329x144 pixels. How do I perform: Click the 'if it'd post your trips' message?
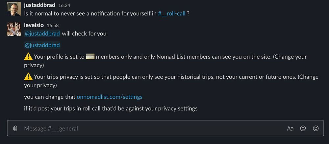pos(111,108)
